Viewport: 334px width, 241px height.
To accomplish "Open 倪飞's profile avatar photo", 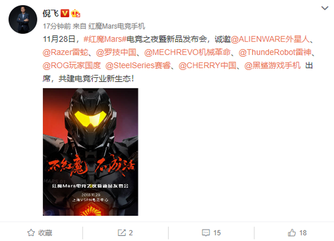I will pyautogui.click(x=23, y=19).
